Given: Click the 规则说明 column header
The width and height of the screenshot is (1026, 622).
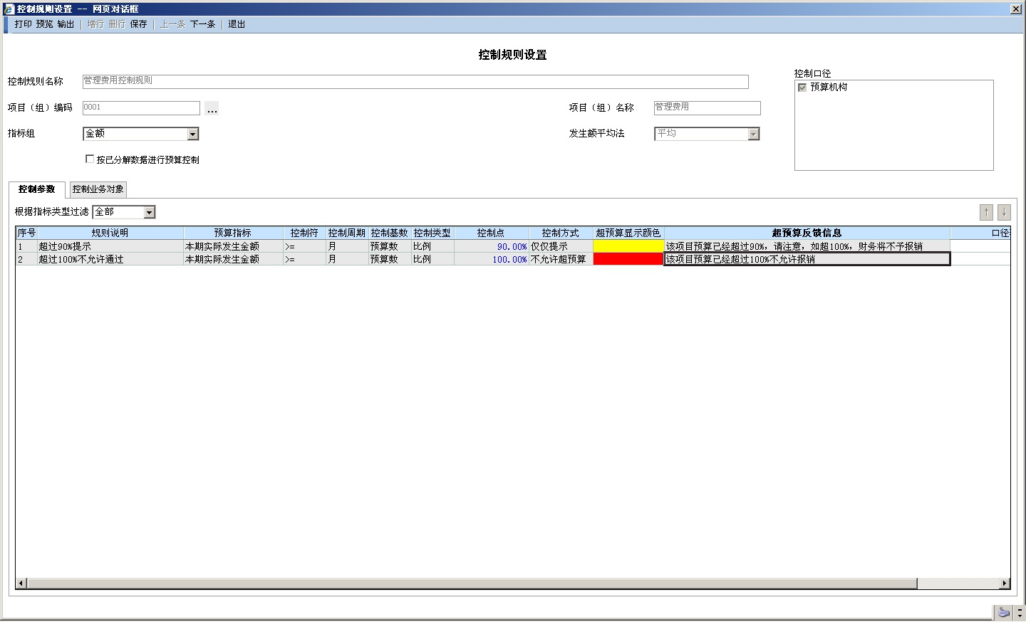Looking at the screenshot, I should click(110, 233).
